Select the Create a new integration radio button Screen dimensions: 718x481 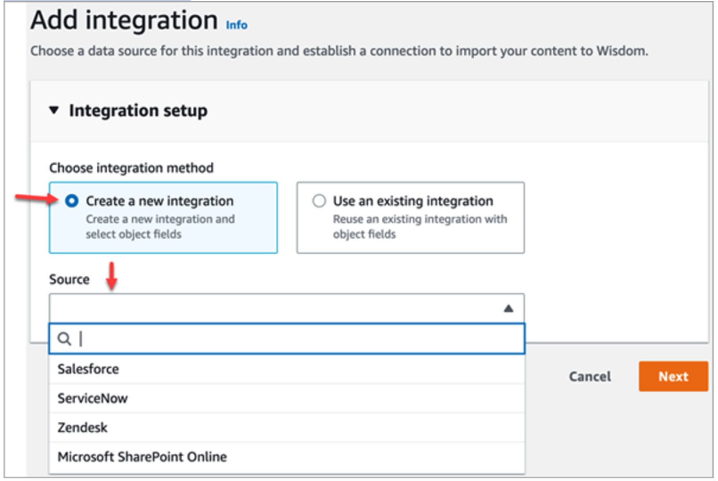[x=72, y=201]
